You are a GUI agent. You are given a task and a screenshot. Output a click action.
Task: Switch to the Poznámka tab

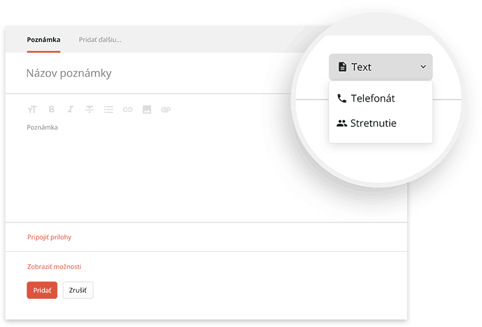tap(43, 40)
